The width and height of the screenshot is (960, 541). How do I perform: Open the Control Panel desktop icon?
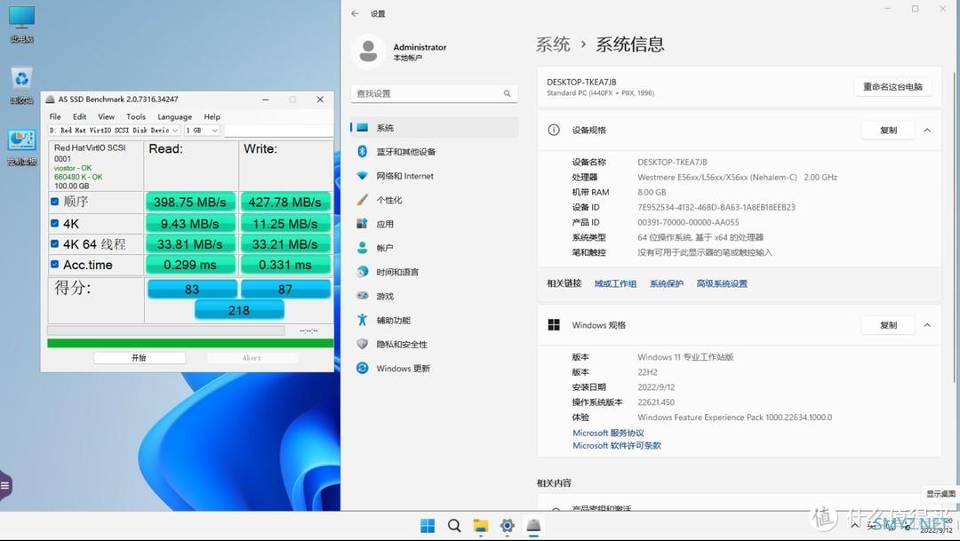(22, 147)
